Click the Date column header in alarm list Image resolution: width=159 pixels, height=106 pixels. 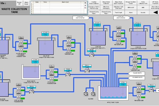[x=37, y=2]
